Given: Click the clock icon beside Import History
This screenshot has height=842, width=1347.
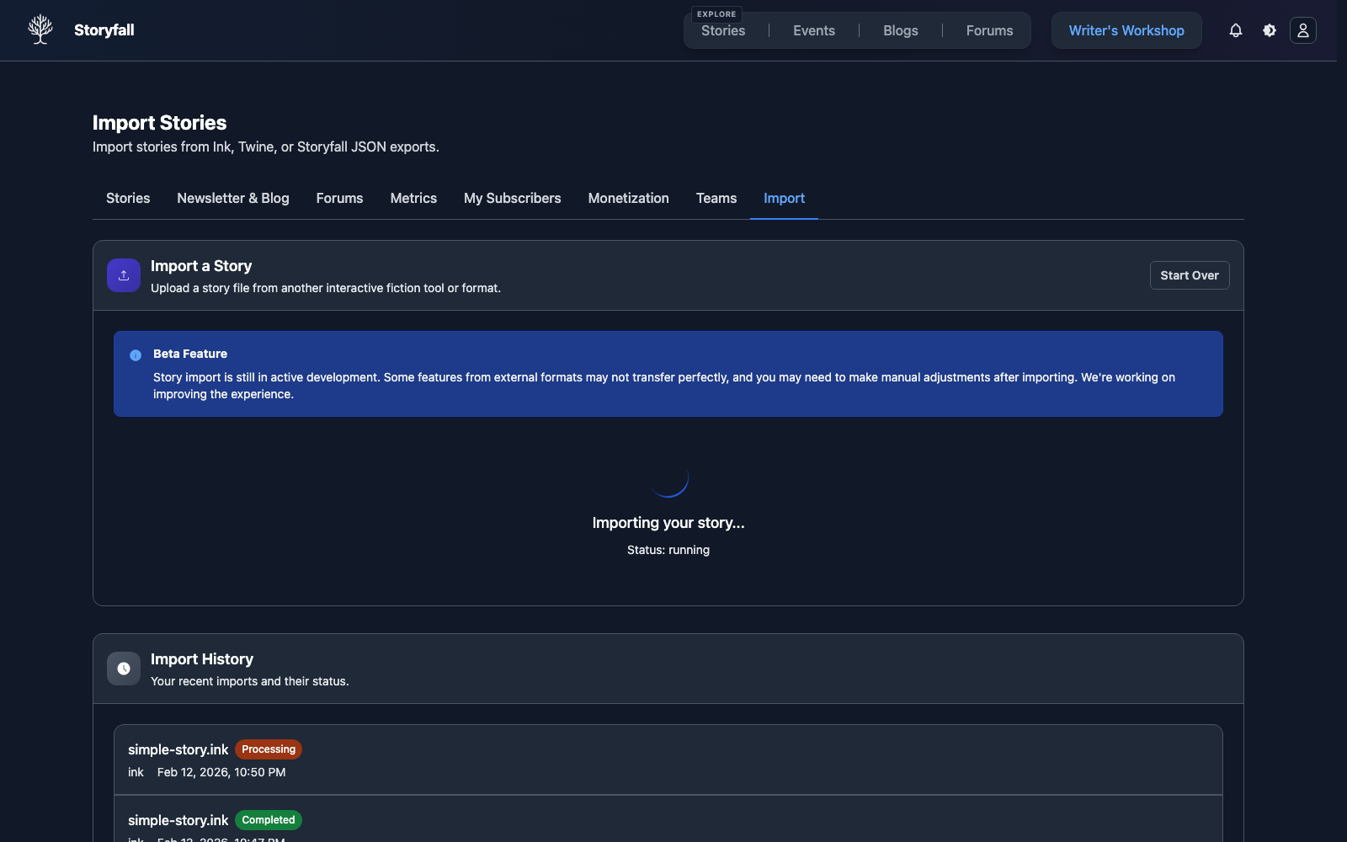Looking at the screenshot, I should [x=123, y=668].
